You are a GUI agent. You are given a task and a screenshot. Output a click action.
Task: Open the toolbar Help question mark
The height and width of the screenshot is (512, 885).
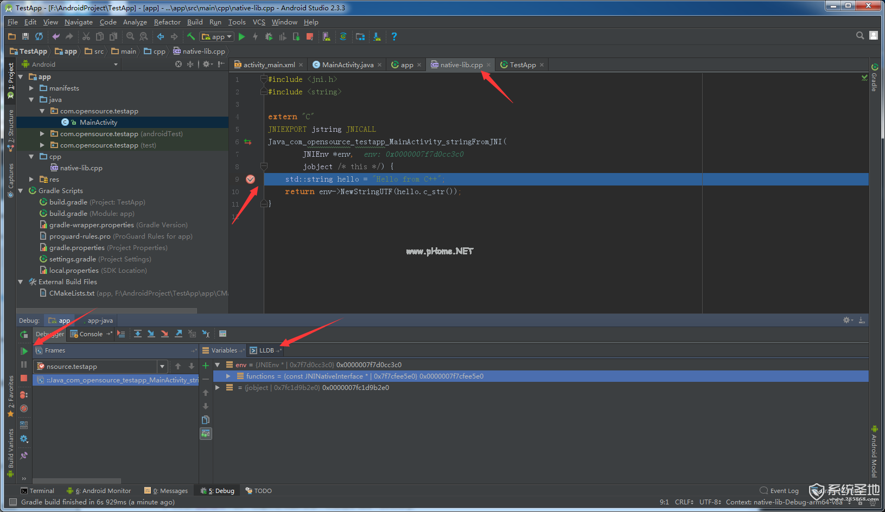394,36
